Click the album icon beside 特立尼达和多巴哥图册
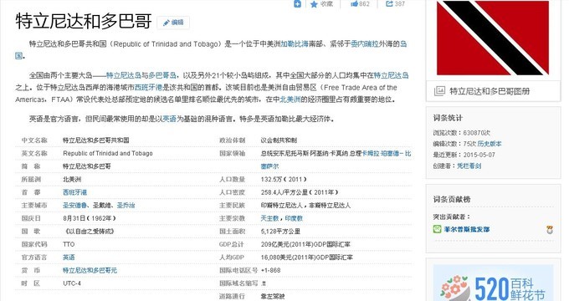Viewport: 569px width, 301px height. 439,91
